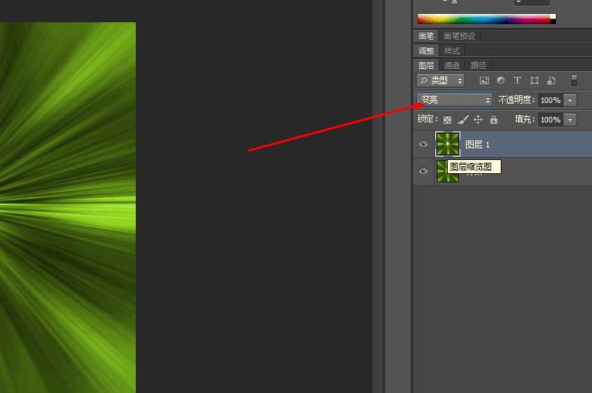The image size is (592, 393).
Task: Click the type layer filter icon
Action: click(x=517, y=81)
